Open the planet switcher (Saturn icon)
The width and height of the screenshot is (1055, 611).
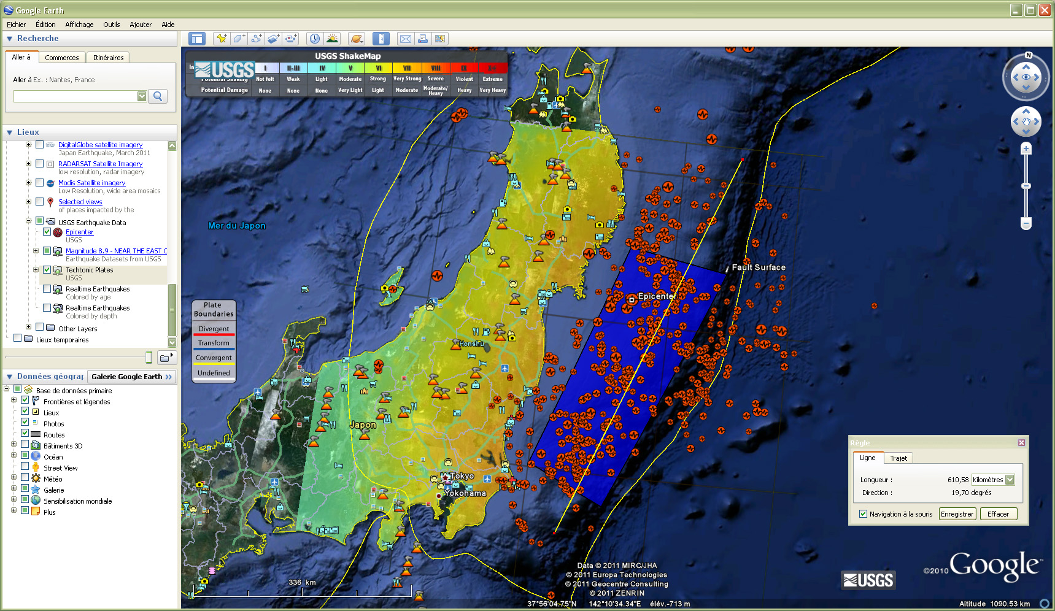click(357, 39)
